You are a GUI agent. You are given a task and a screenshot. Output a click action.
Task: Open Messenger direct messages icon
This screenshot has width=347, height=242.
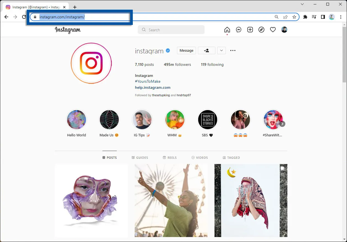coord(239,30)
